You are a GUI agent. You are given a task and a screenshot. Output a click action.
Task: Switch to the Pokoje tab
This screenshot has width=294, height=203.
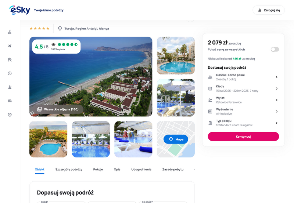[x=98, y=170]
